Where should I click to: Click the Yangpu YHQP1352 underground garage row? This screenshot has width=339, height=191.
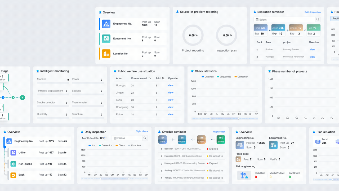click(192, 178)
